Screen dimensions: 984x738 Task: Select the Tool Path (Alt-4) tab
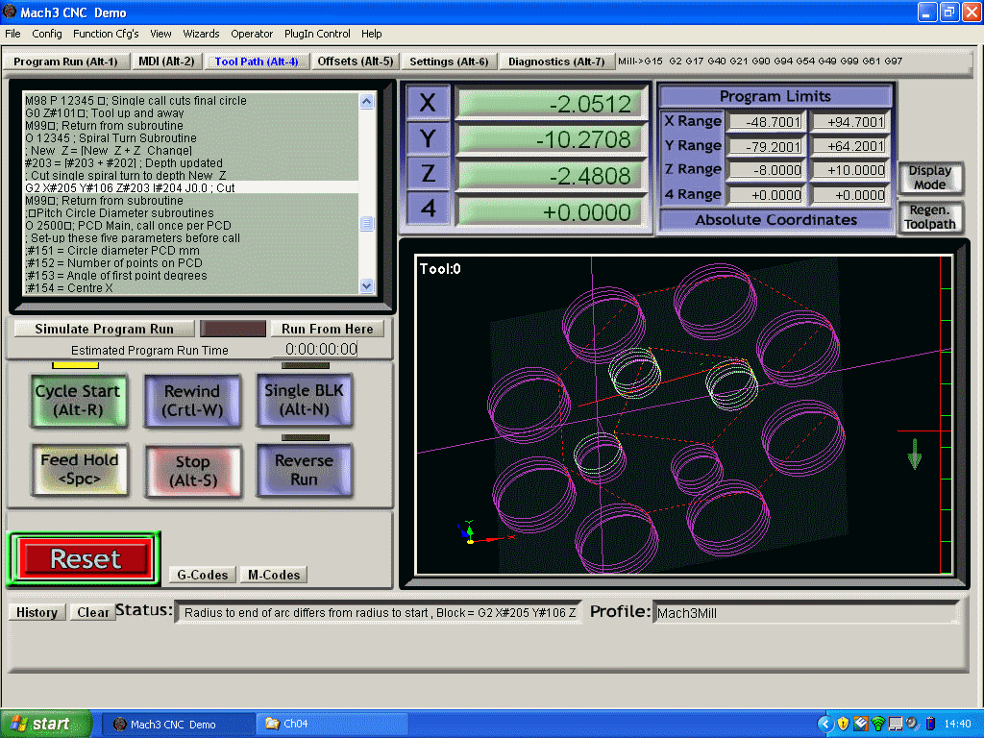pyautogui.click(x=256, y=61)
